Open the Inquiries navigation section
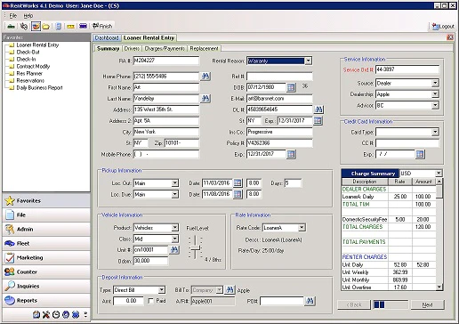459x324 pixels. click(x=46, y=287)
